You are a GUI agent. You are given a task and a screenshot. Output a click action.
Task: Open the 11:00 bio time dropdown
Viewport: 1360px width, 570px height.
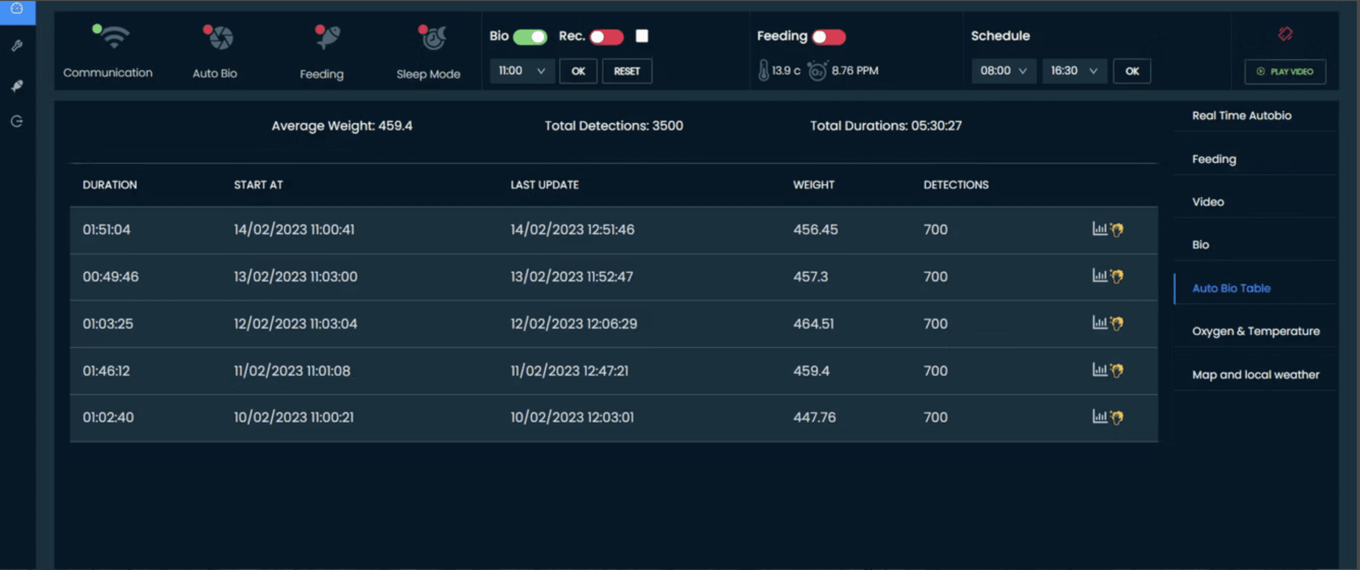pyautogui.click(x=522, y=71)
